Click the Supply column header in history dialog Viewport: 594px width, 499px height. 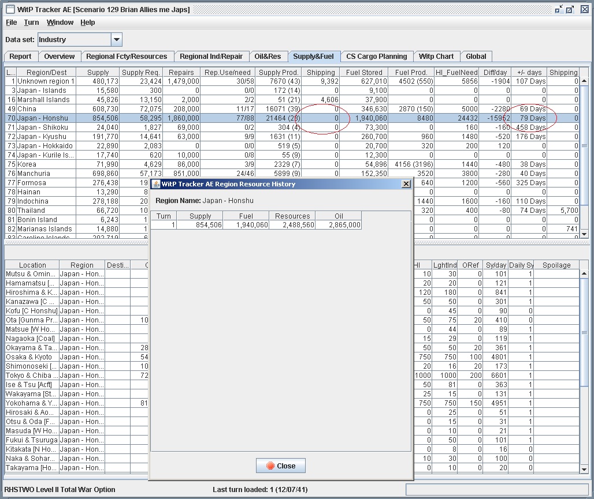(x=201, y=216)
